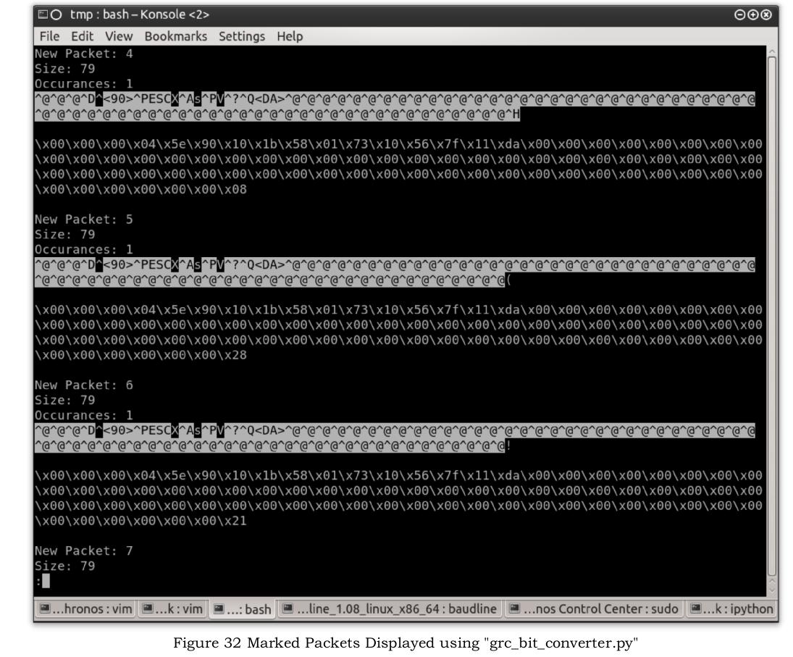Open the Settings menu
This screenshot has width=793, height=657.
pyautogui.click(x=242, y=36)
